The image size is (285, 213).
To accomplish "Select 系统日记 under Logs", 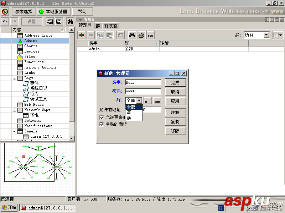I will [x=38, y=88].
